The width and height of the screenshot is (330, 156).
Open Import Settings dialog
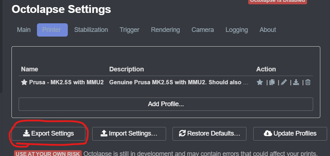pos(129,133)
